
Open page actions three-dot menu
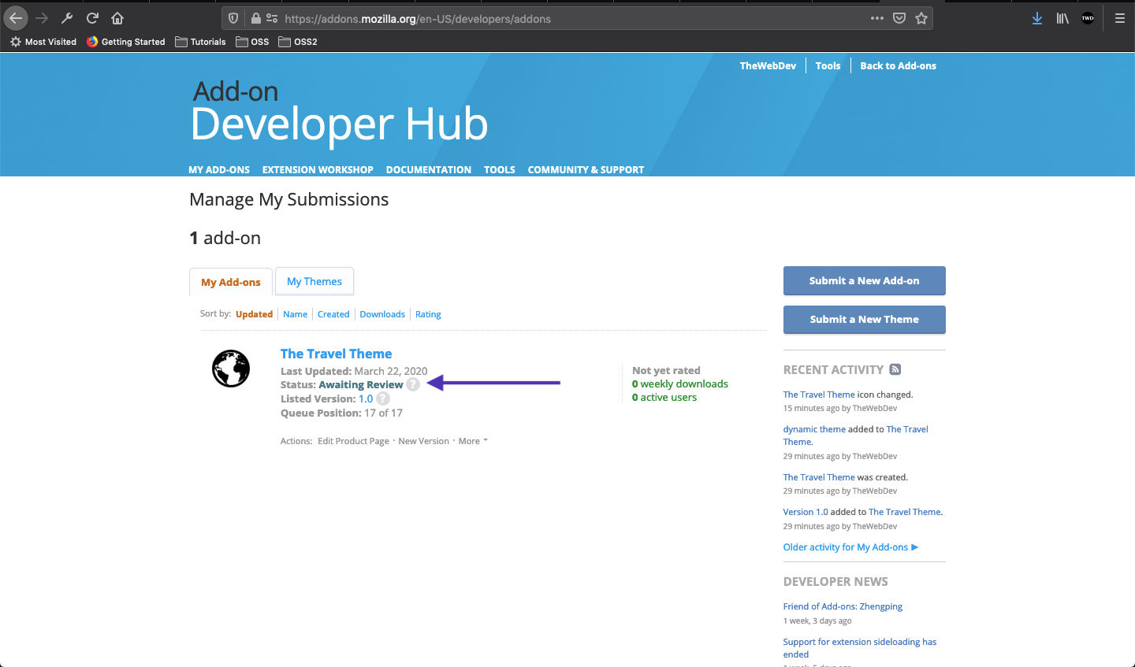click(877, 18)
